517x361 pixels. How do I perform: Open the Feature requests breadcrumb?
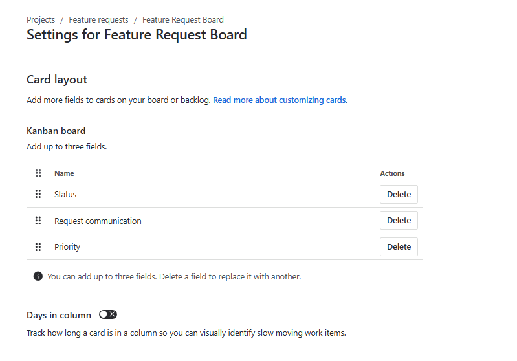(x=98, y=20)
